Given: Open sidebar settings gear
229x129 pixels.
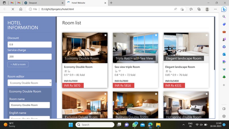Looking at the screenshot, I should coord(224,116).
